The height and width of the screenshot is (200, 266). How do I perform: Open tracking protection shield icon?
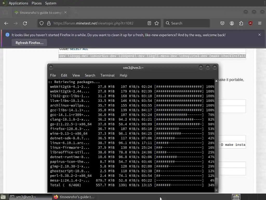[42, 23]
